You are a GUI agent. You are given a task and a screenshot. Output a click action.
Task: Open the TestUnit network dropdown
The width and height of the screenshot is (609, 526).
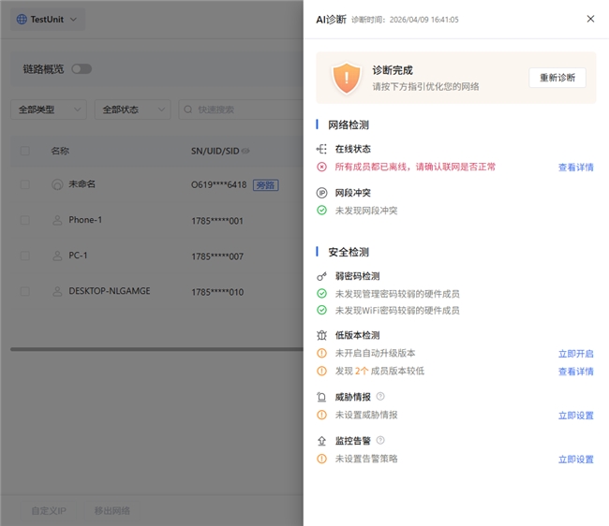pyautogui.click(x=48, y=19)
